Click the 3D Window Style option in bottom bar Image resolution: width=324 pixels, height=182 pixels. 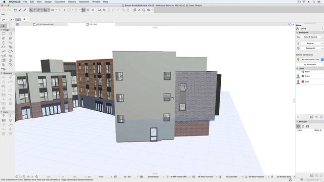coord(283,177)
